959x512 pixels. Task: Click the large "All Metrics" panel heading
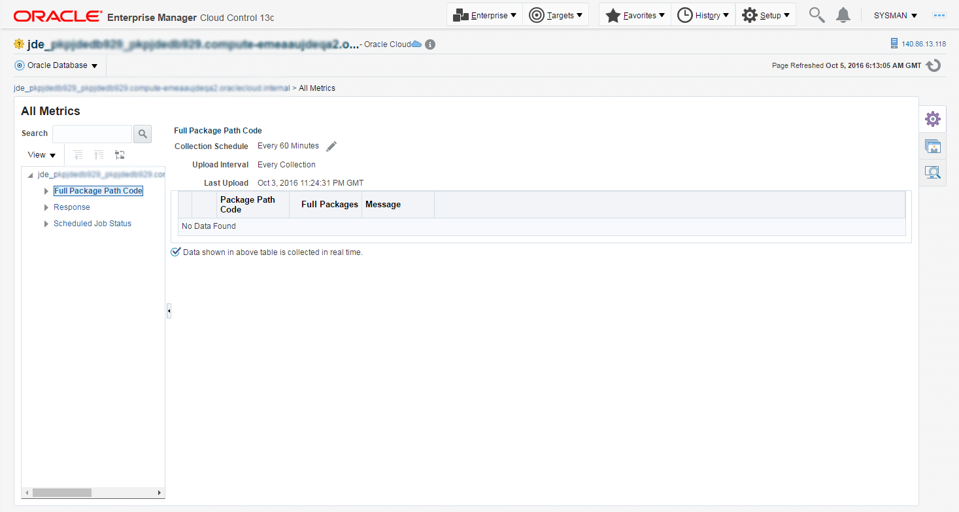click(x=50, y=111)
